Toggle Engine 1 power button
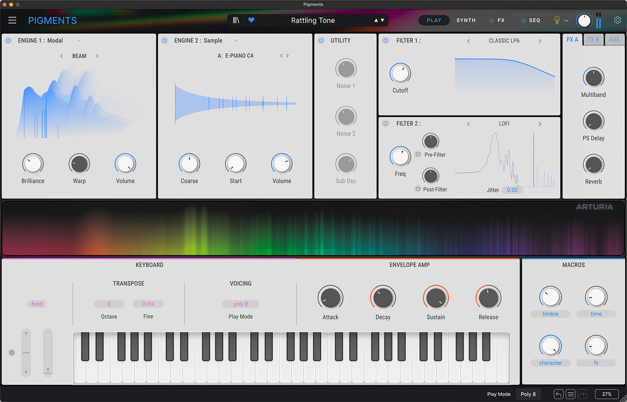The width and height of the screenshot is (627, 402). tap(8, 40)
